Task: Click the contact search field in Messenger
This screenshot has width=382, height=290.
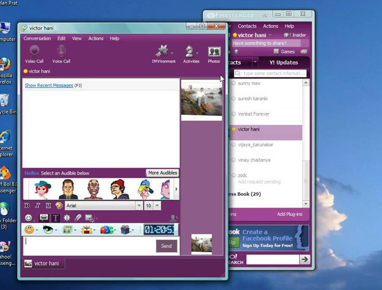Action: coord(270,74)
